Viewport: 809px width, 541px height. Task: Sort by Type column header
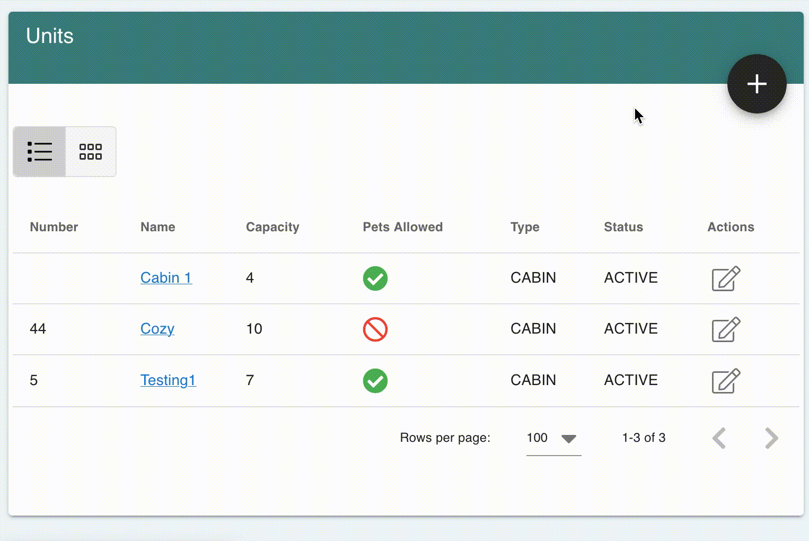pyautogui.click(x=525, y=227)
